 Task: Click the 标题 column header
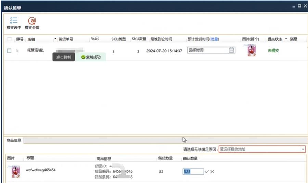30,158
